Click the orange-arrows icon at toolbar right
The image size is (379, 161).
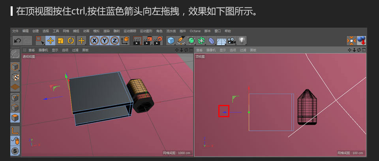pos(351,41)
